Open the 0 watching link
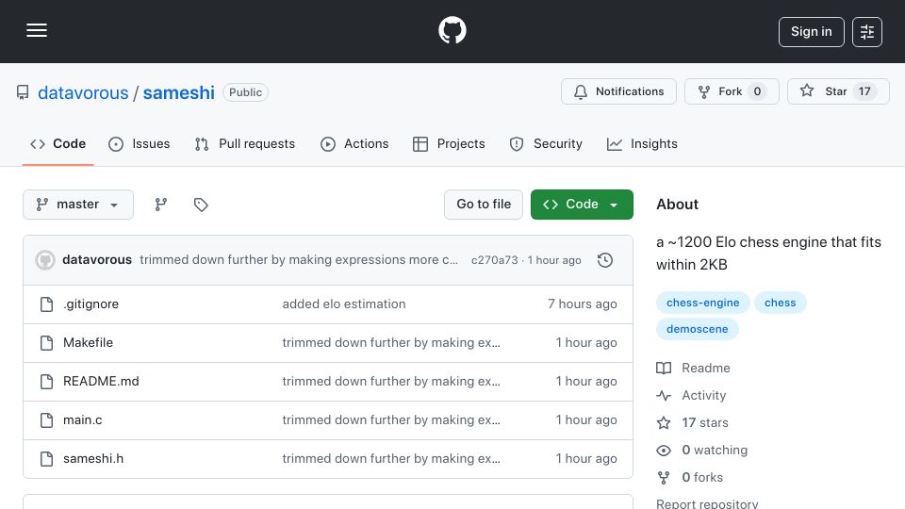Viewport: 905px width, 509px height. click(x=715, y=451)
